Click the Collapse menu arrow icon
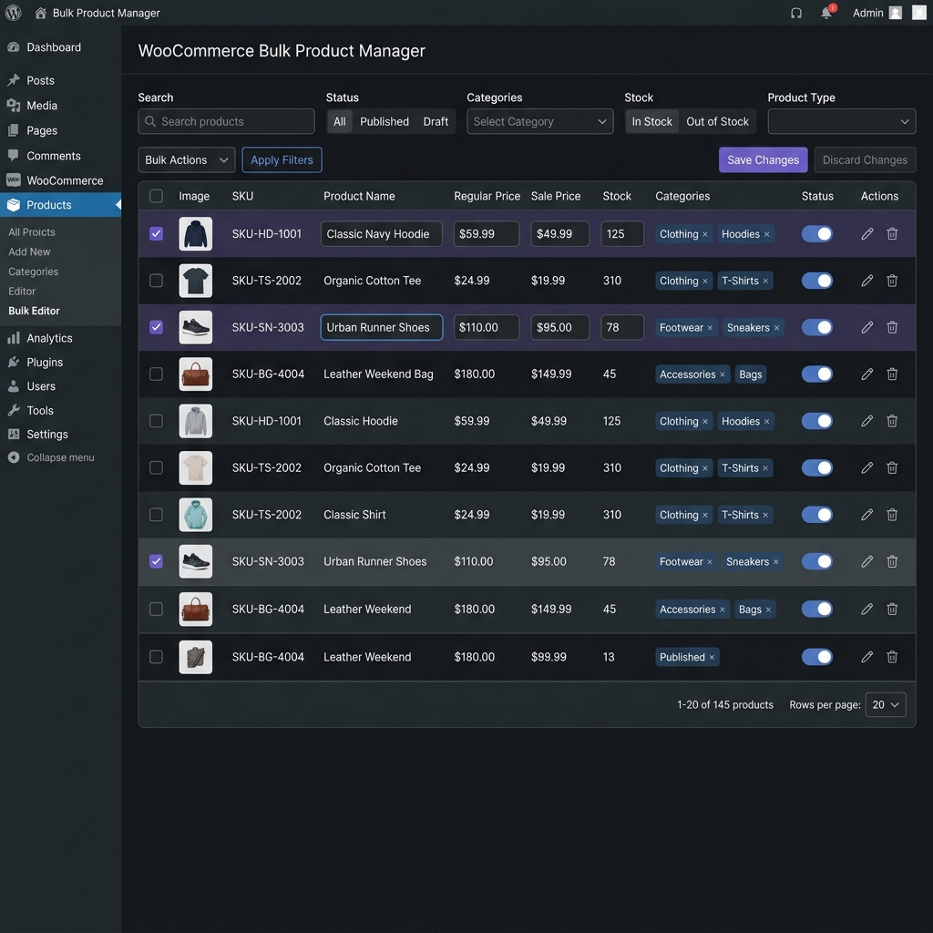Image resolution: width=933 pixels, height=933 pixels. (14, 457)
